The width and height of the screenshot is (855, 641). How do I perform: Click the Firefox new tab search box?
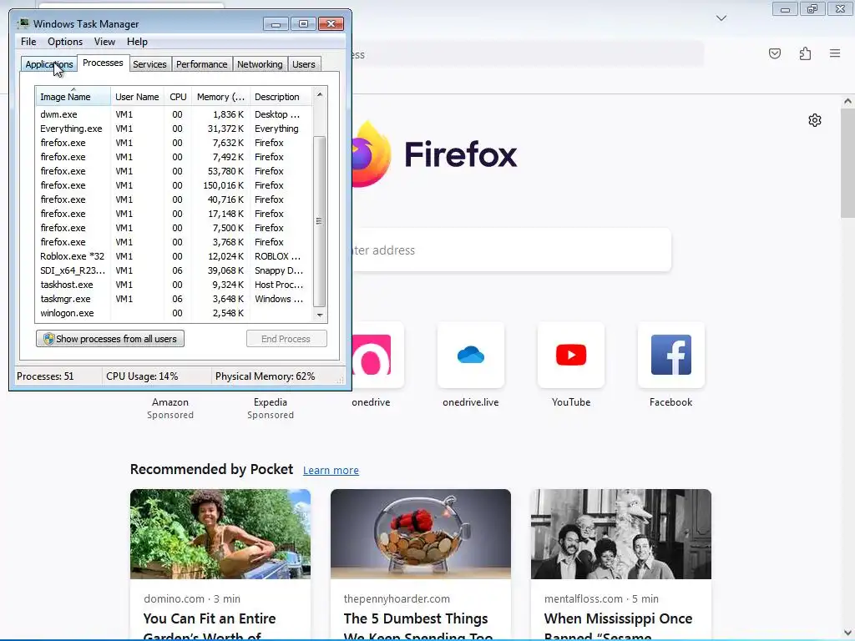(x=512, y=250)
